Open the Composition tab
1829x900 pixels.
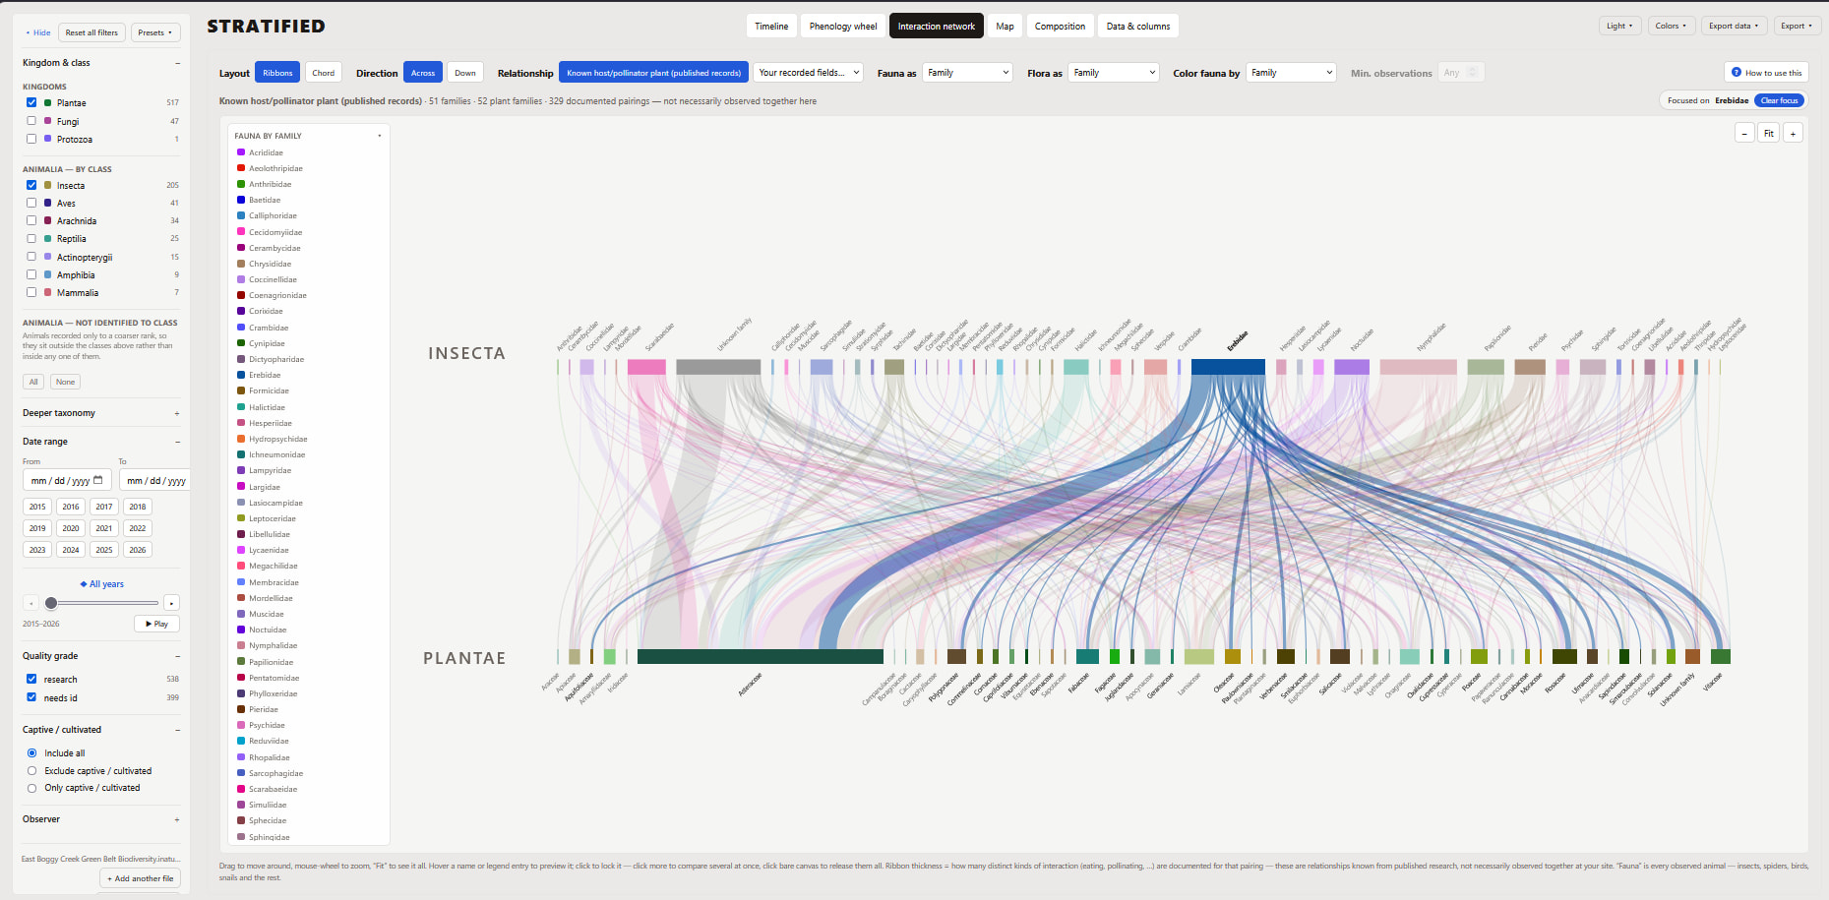[x=1060, y=27]
